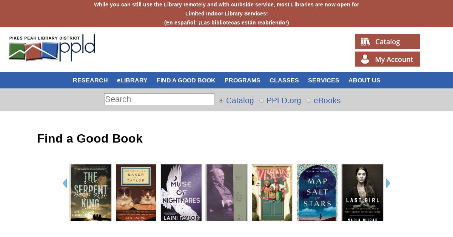The height and width of the screenshot is (237, 453).
Task: Expand the PROGRAMS navigation menu
Action: tap(242, 81)
